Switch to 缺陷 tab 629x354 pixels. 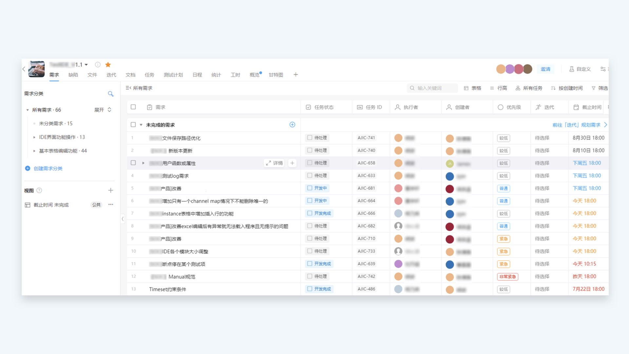73,75
